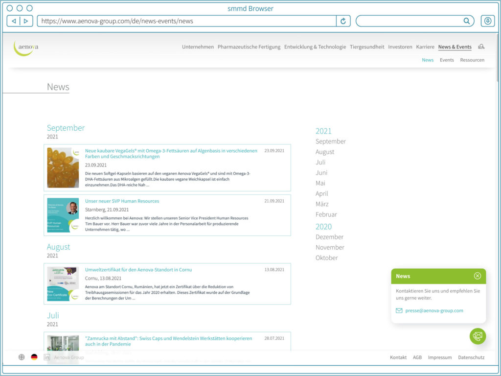
Task: Click the browser address bar
Action: pos(187,21)
